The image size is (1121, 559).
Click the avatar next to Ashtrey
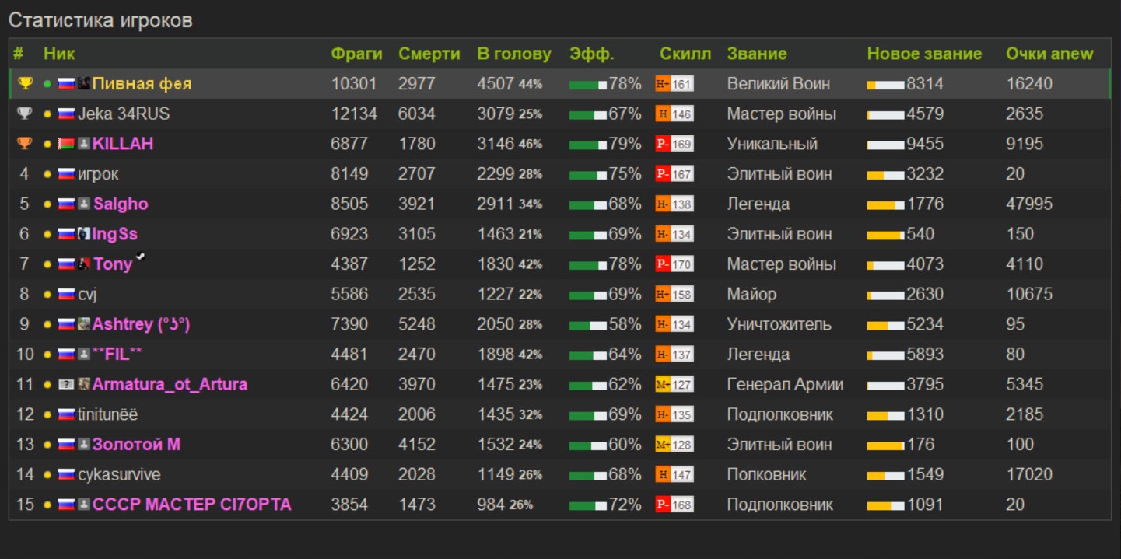tap(84, 324)
